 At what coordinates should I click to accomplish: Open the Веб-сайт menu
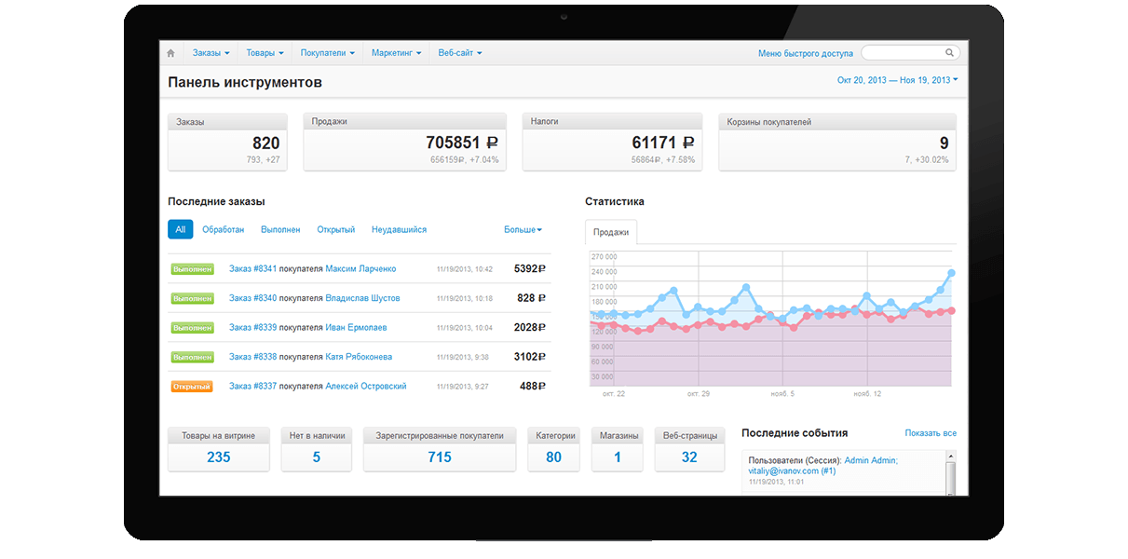[x=460, y=53]
